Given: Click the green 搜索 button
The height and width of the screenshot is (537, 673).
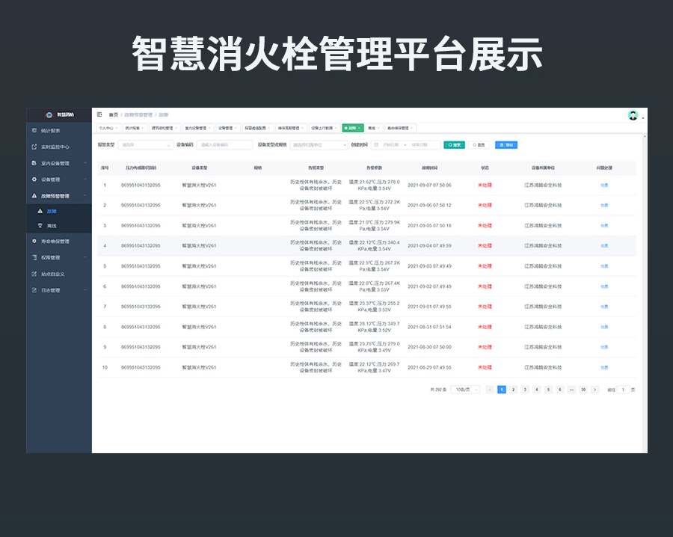Looking at the screenshot, I should pos(454,144).
